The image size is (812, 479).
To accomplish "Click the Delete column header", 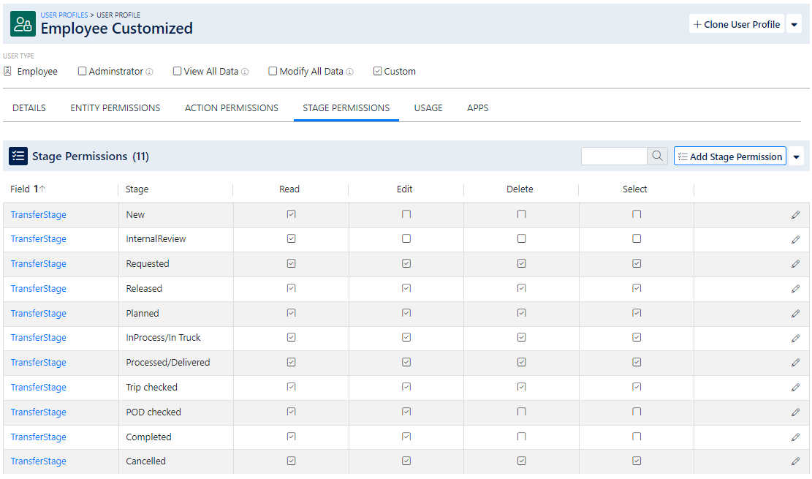I will pos(520,189).
